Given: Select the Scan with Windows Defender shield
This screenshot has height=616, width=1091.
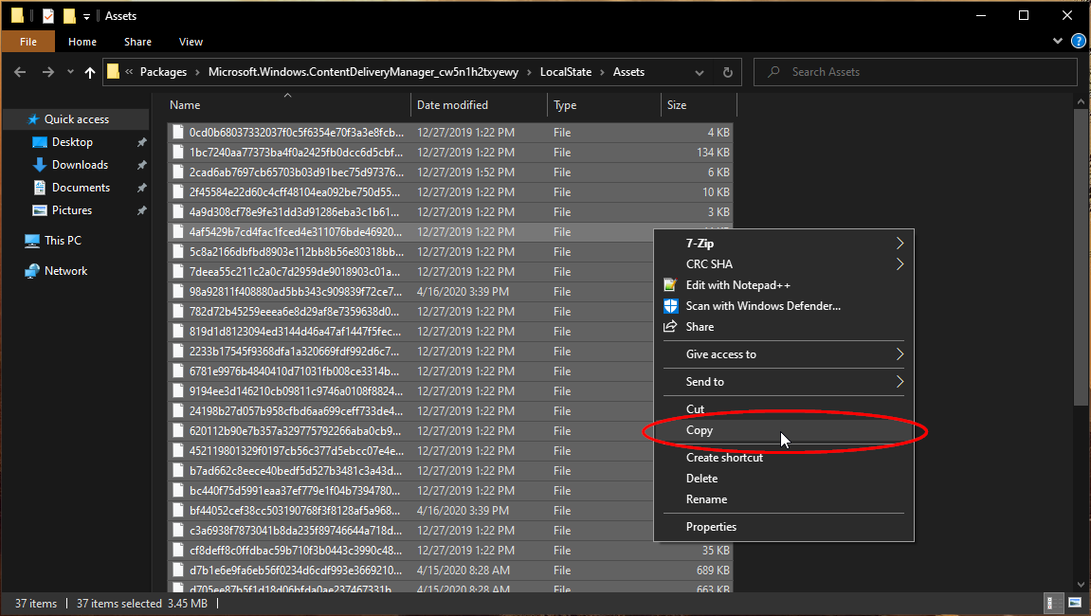Looking at the screenshot, I should [671, 306].
